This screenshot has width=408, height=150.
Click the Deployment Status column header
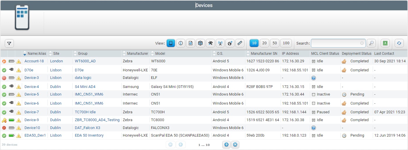(356, 54)
